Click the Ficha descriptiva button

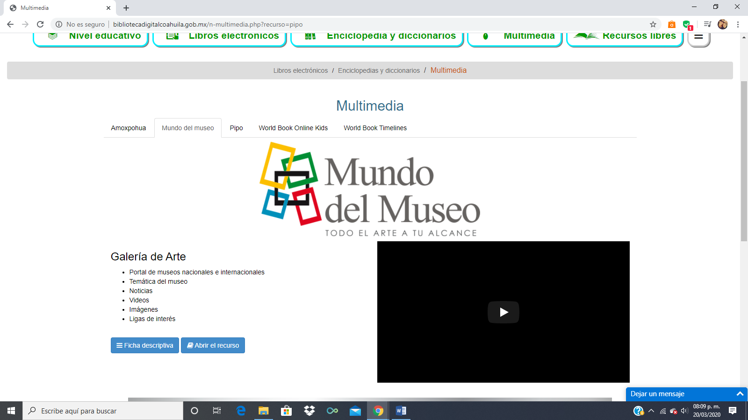click(x=145, y=345)
